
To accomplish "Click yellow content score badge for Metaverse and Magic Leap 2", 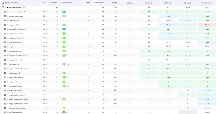I will click(64, 108).
